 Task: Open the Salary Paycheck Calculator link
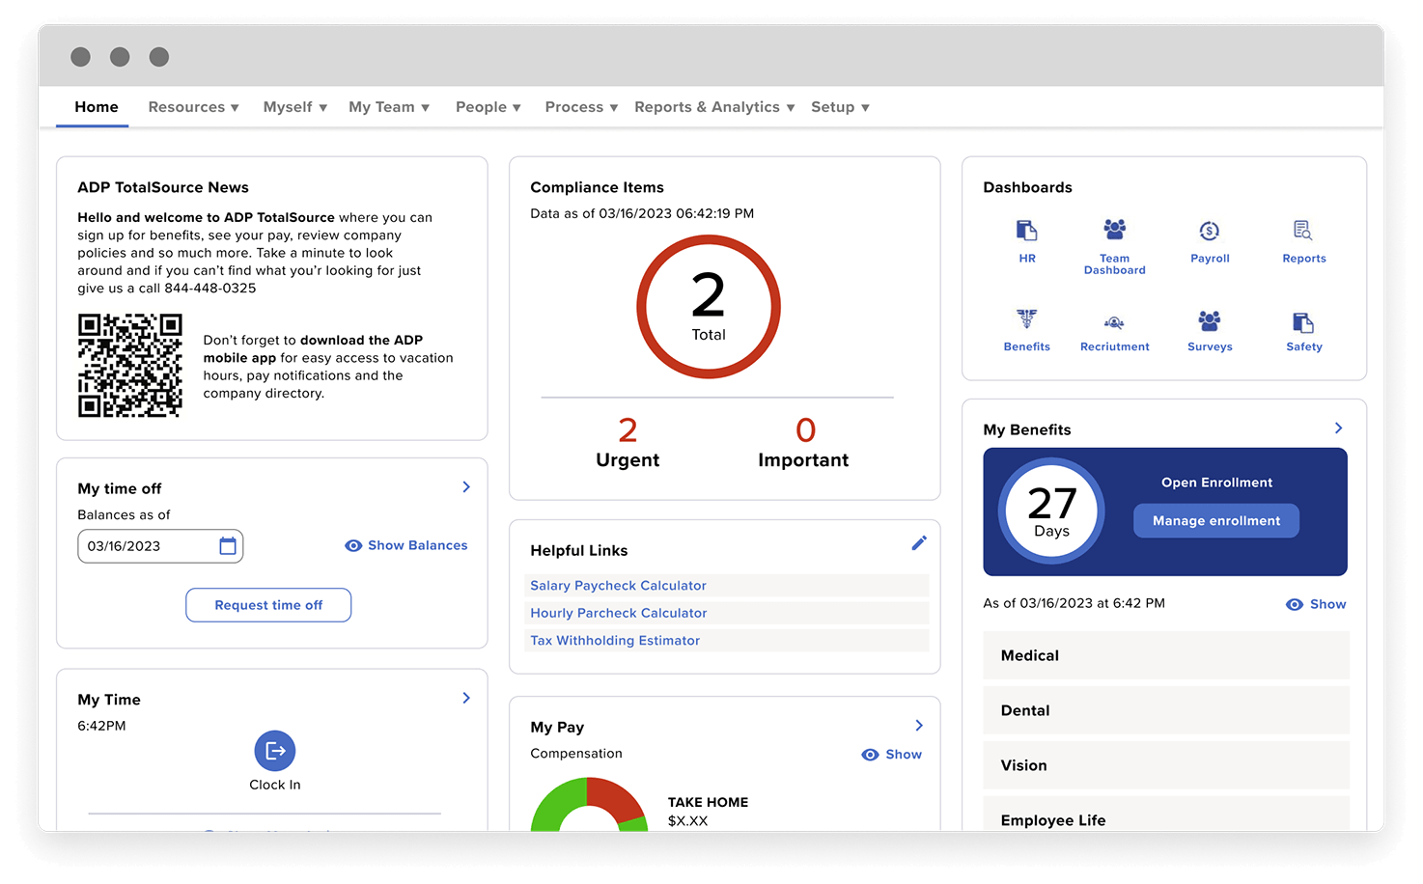[x=618, y=586]
